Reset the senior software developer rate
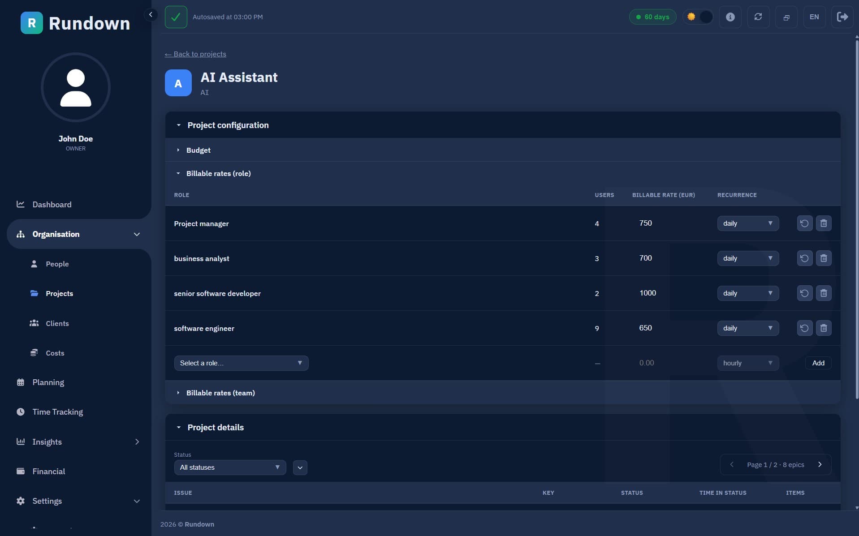 (804, 293)
